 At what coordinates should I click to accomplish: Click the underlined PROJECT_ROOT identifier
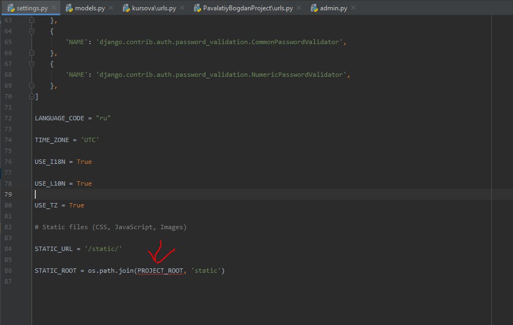[160, 271]
